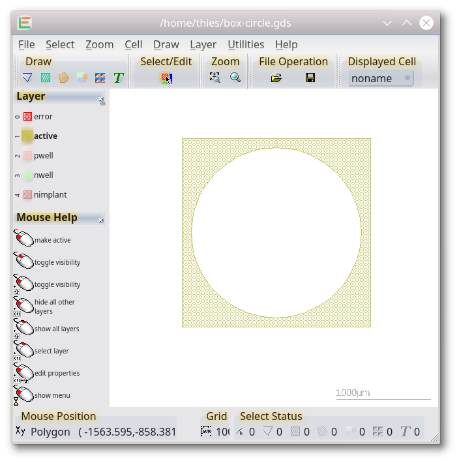Open the Help menu
Image resolution: width=459 pixels, height=463 pixels.
[286, 44]
